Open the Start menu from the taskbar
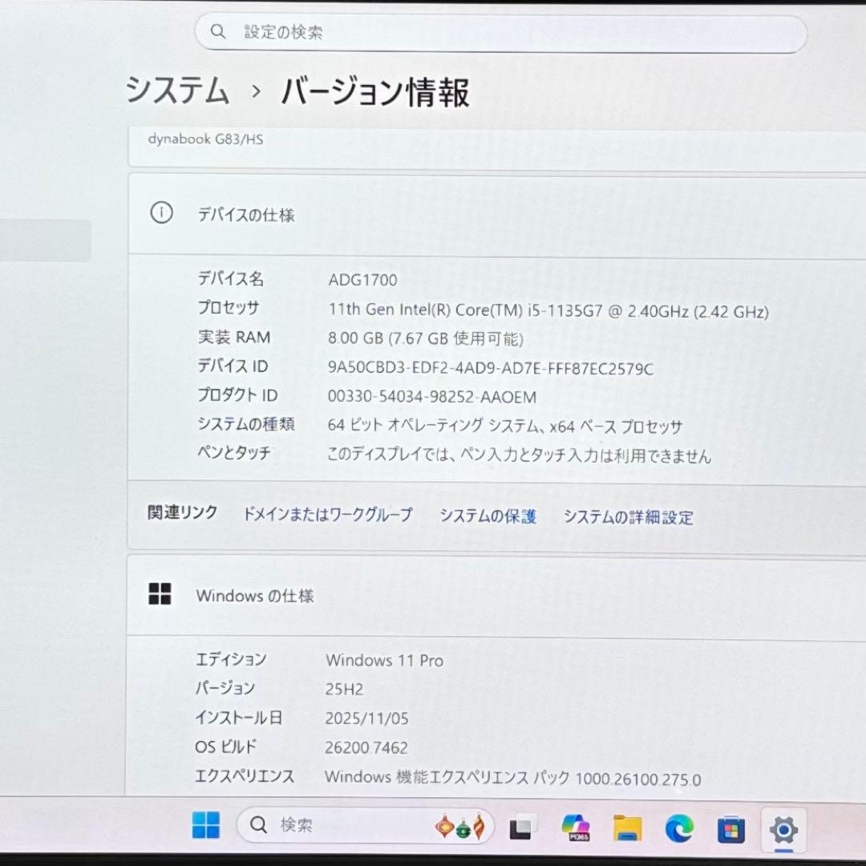The image size is (866, 866). 207,826
